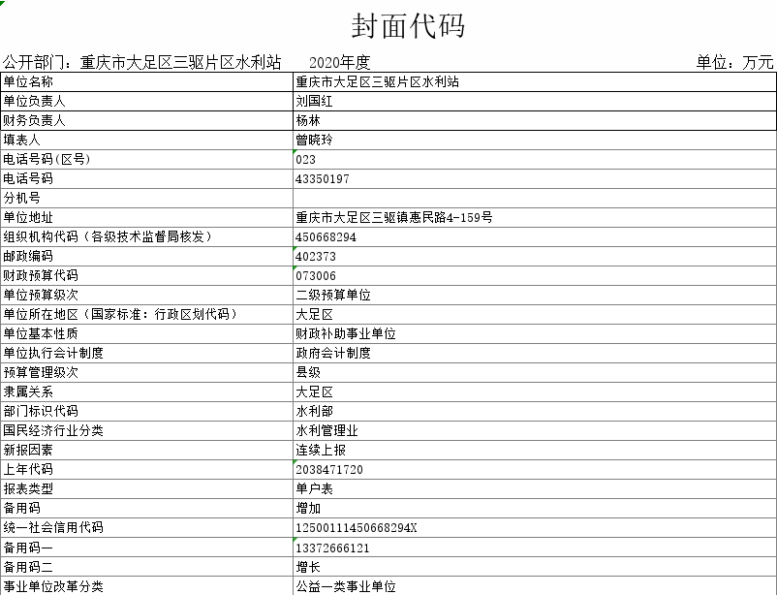Click the 备用码一 label cell
This screenshot has height=595, width=777.
click(x=147, y=547)
